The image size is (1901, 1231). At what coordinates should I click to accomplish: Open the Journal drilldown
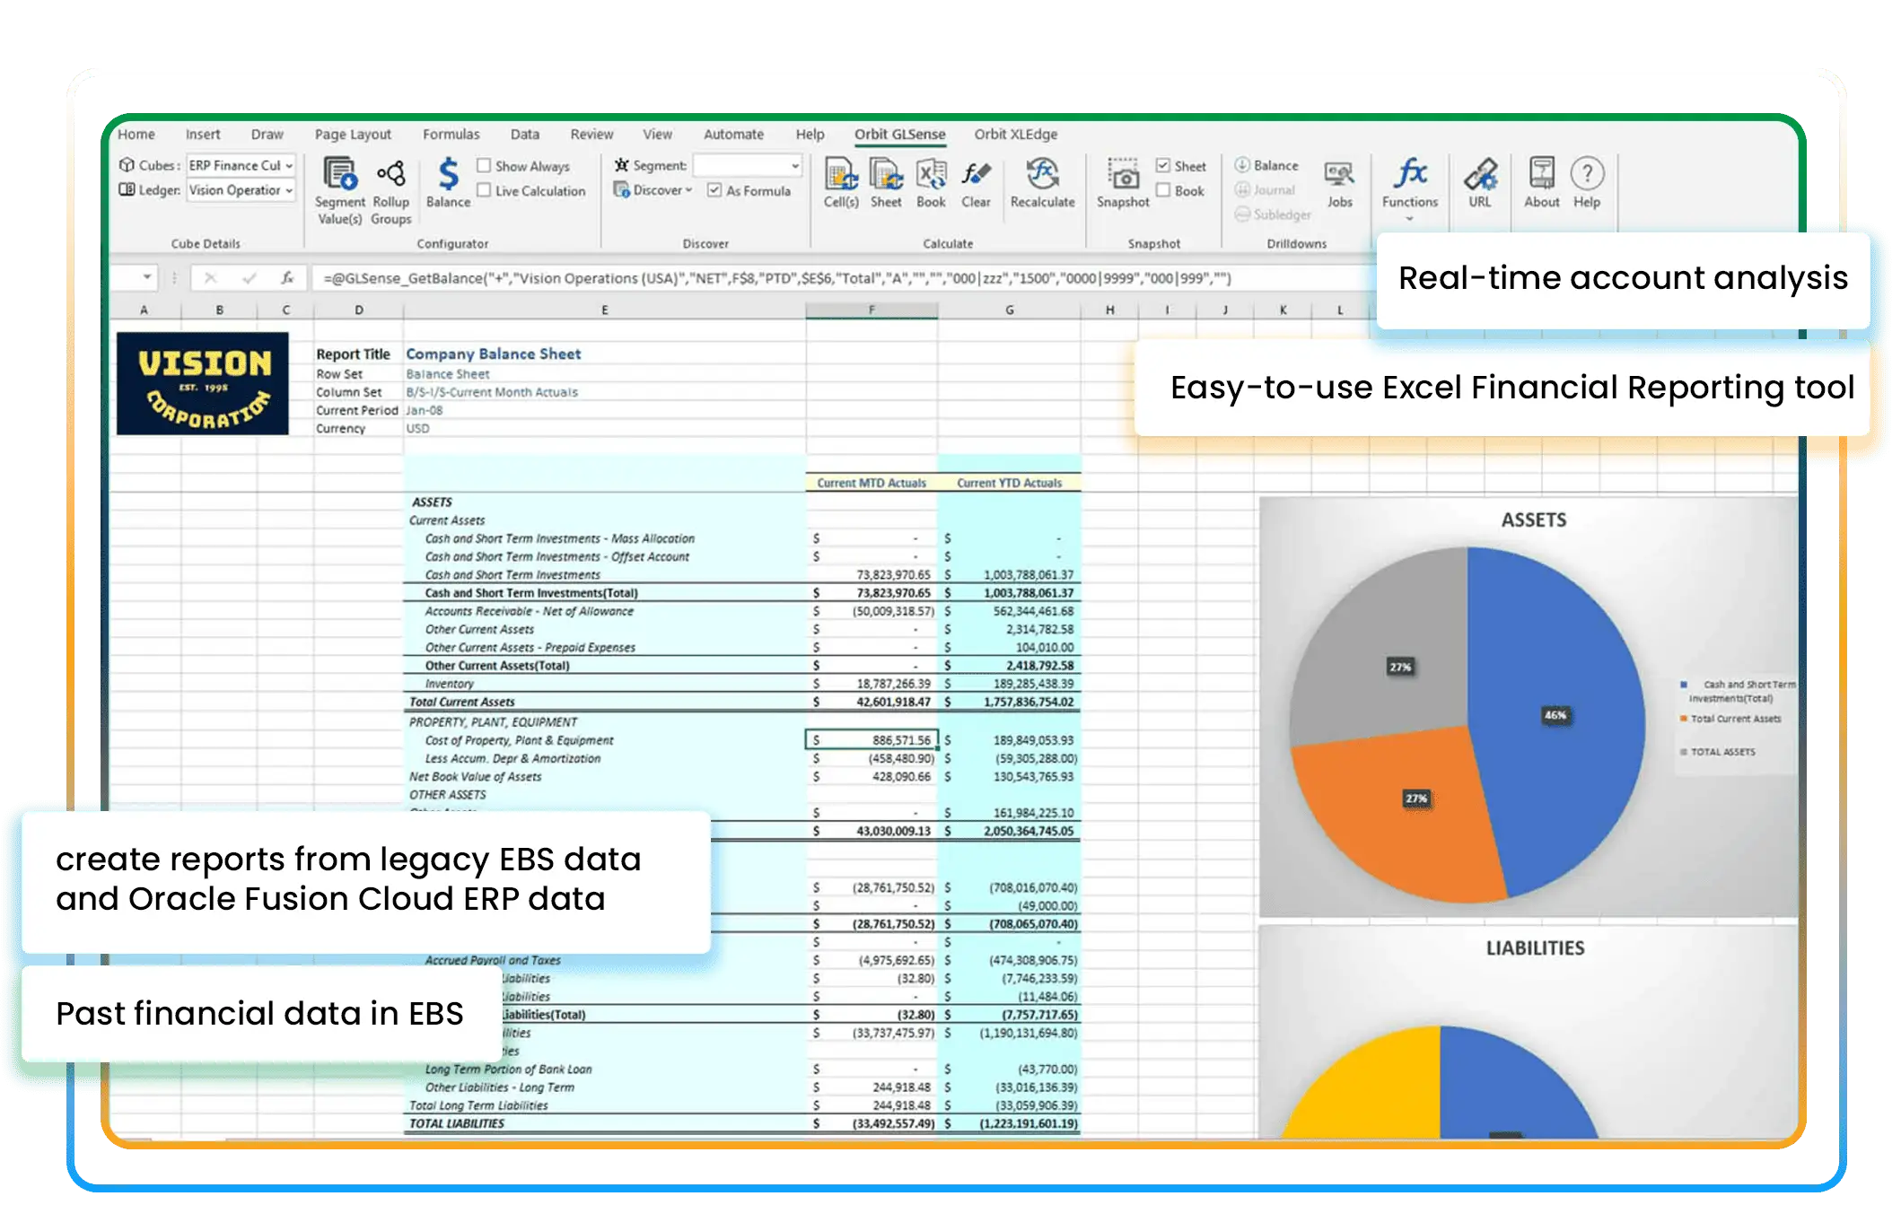point(1265,190)
